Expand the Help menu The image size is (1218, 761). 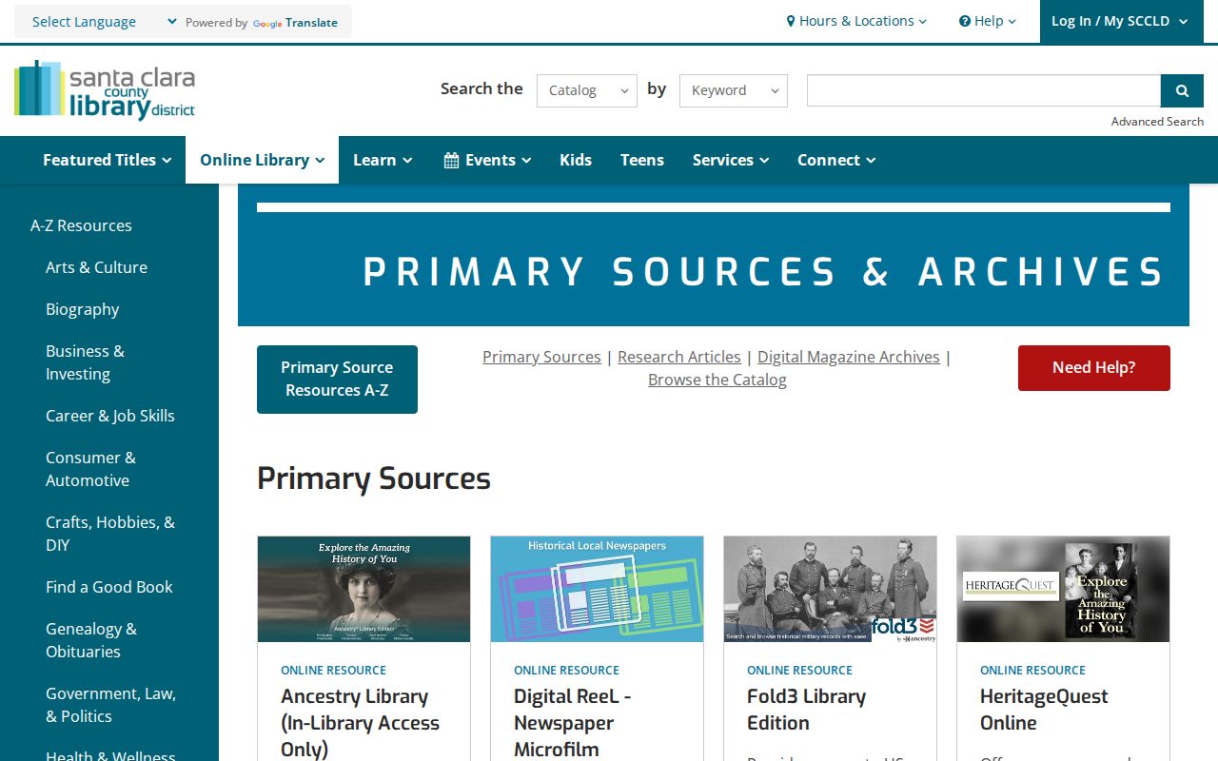point(988,21)
